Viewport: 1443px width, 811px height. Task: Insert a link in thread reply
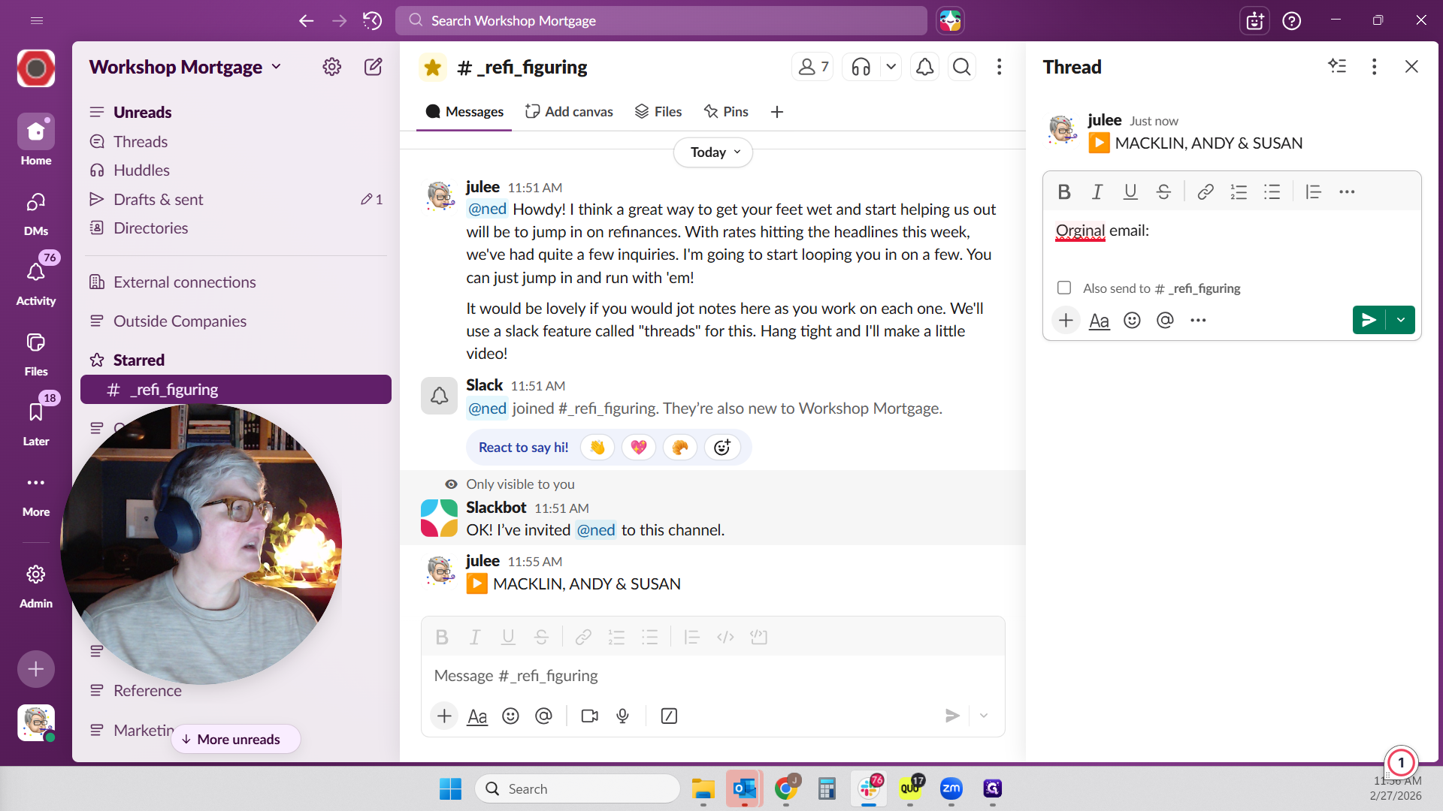1205,192
